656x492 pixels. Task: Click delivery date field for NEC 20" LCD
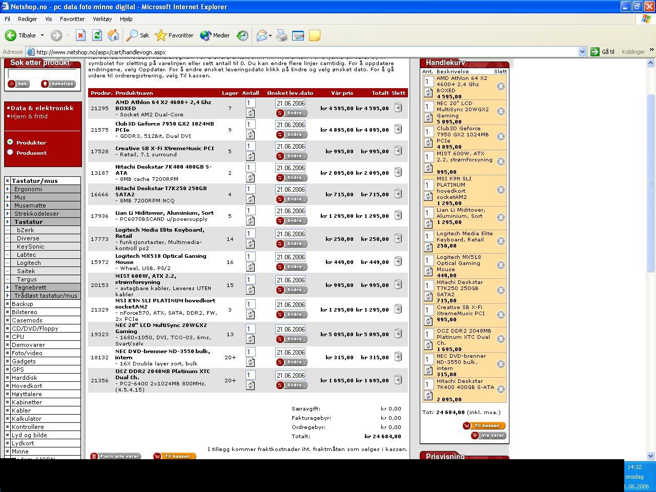(x=290, y=330)
